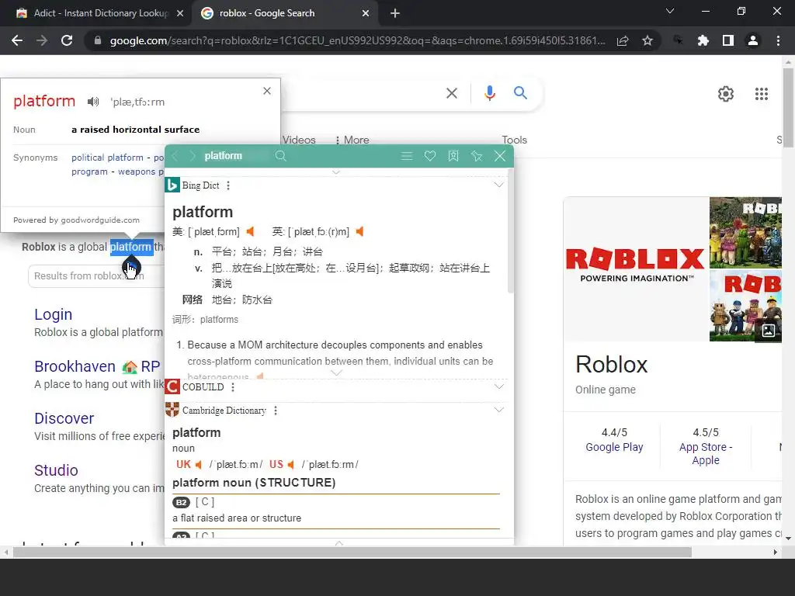Open the Google Play rating link
The image size is (795, 596).
pos(614,447)
